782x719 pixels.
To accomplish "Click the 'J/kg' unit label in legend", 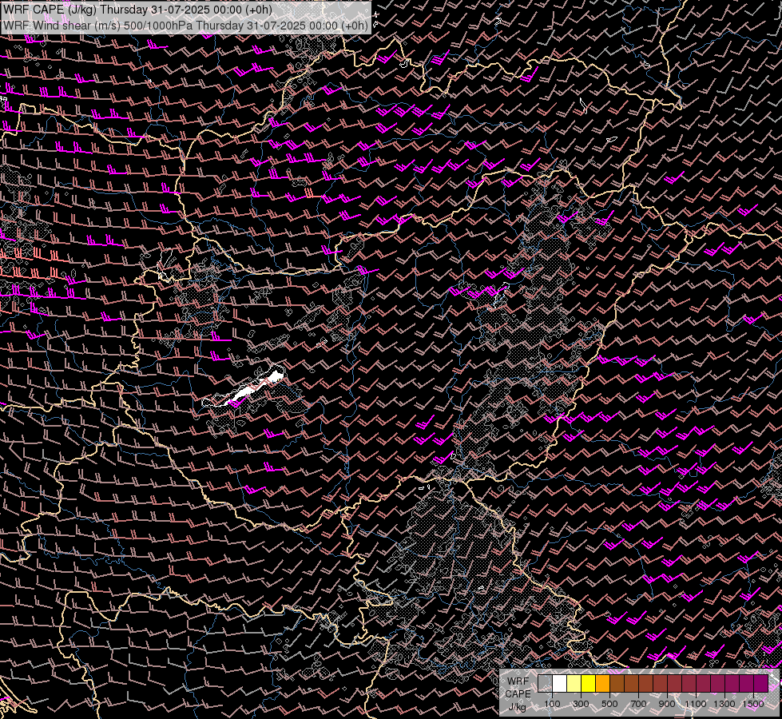I will (517, 707).
